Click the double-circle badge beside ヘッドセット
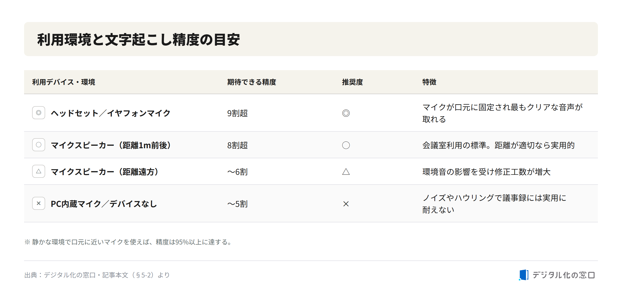 pyautogui.click(x=39, y=113)
